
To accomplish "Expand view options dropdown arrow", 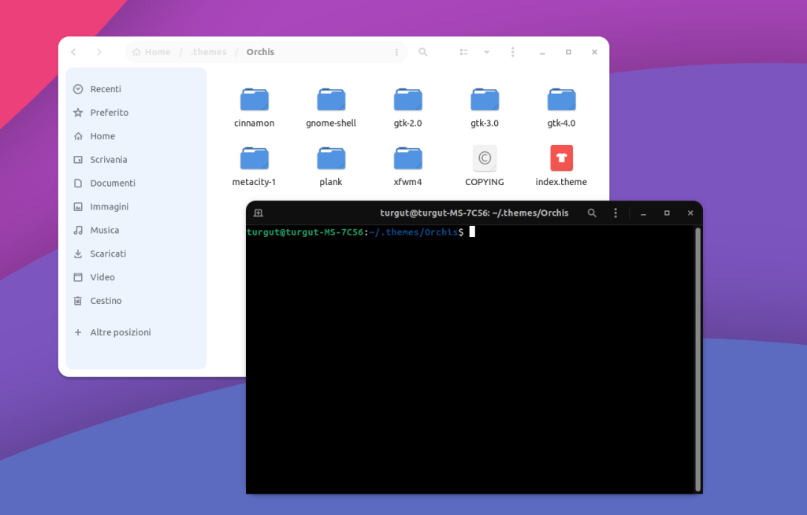I will [487, 52].
